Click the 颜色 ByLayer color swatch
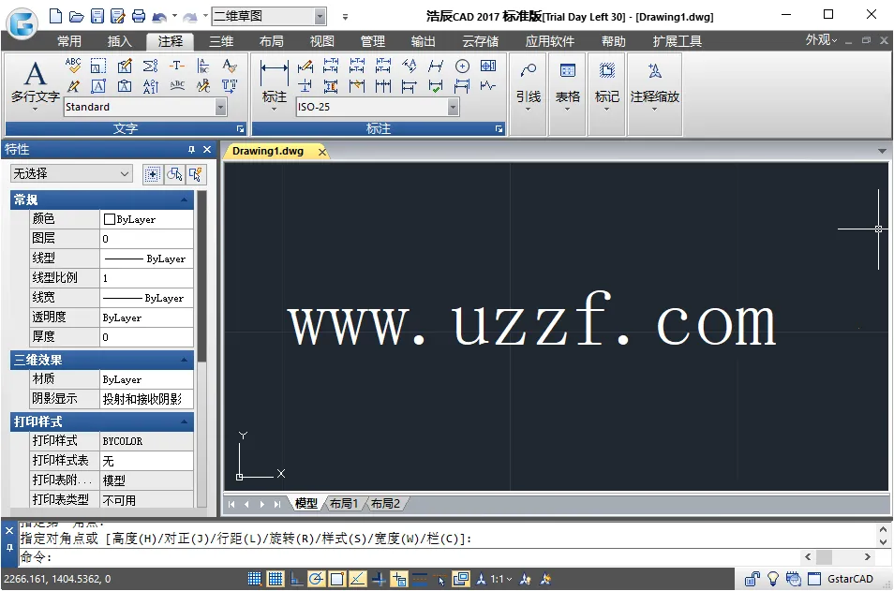The image size is (894, 591). pos(110,219)
